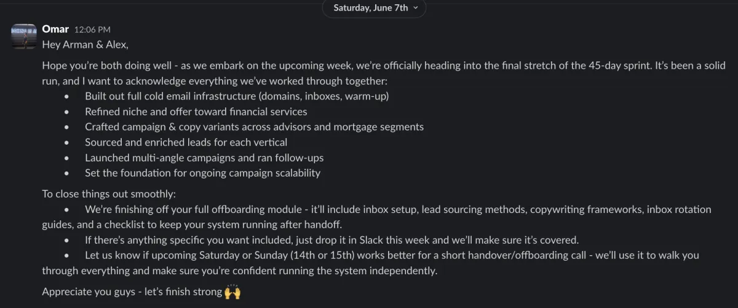Select bullet Launched multi-angle campaigns and ran follow-ups

[204, 158]
